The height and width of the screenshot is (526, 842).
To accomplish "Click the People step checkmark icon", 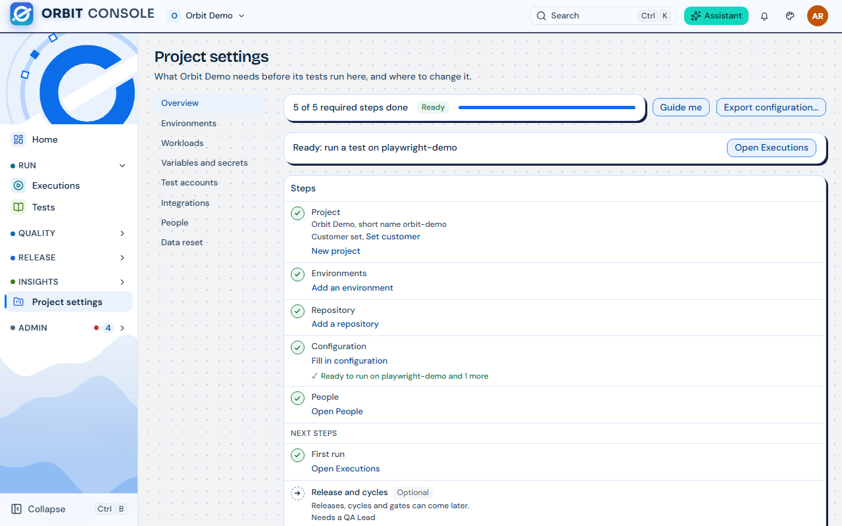I will [298, 398].
